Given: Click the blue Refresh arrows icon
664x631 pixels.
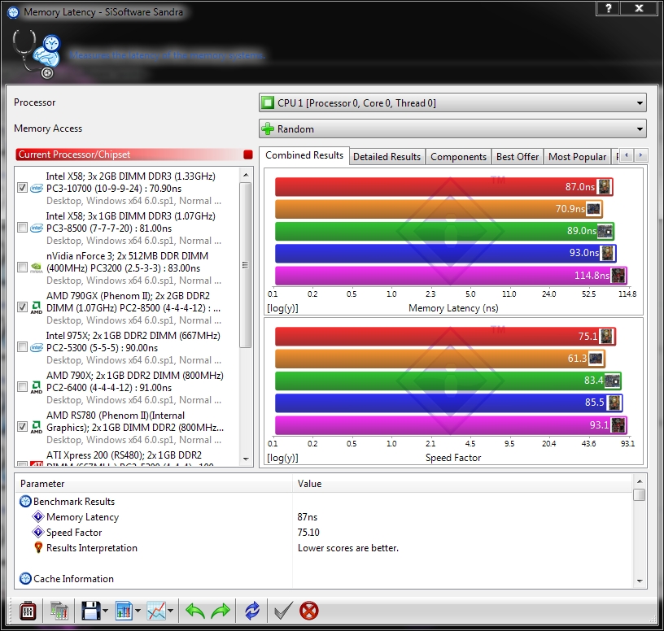Looking at the screenshot, I should tap(252, 611).
